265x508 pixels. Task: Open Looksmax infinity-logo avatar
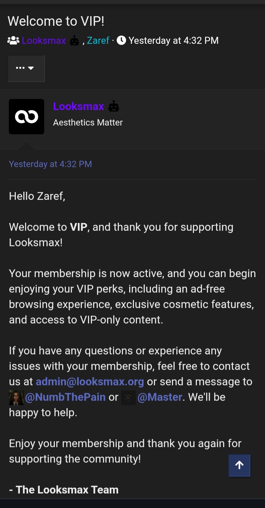[26, 117]
